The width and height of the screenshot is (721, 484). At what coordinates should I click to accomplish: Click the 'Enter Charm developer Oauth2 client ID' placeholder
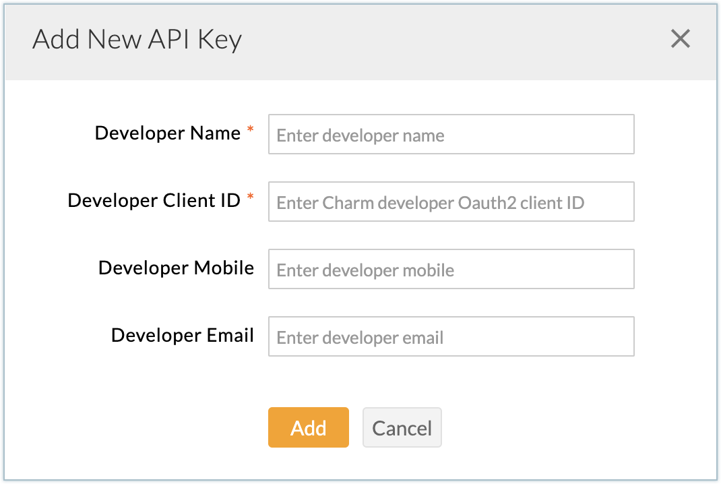tap(430, 203)
